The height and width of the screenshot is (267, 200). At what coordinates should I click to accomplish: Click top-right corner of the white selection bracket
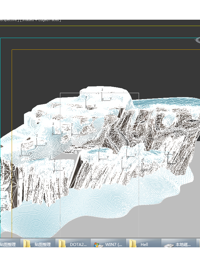(138, 93)
